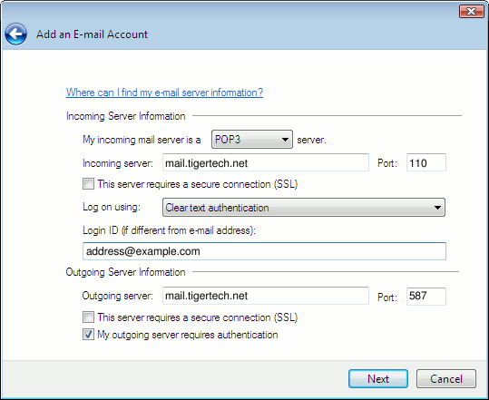
Task: Open the 'Where can I find my e-mail server information?' link
Action: (x=165, y=93)
